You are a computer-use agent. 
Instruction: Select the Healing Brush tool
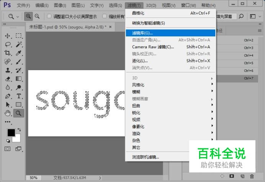(x=7, y=62)
